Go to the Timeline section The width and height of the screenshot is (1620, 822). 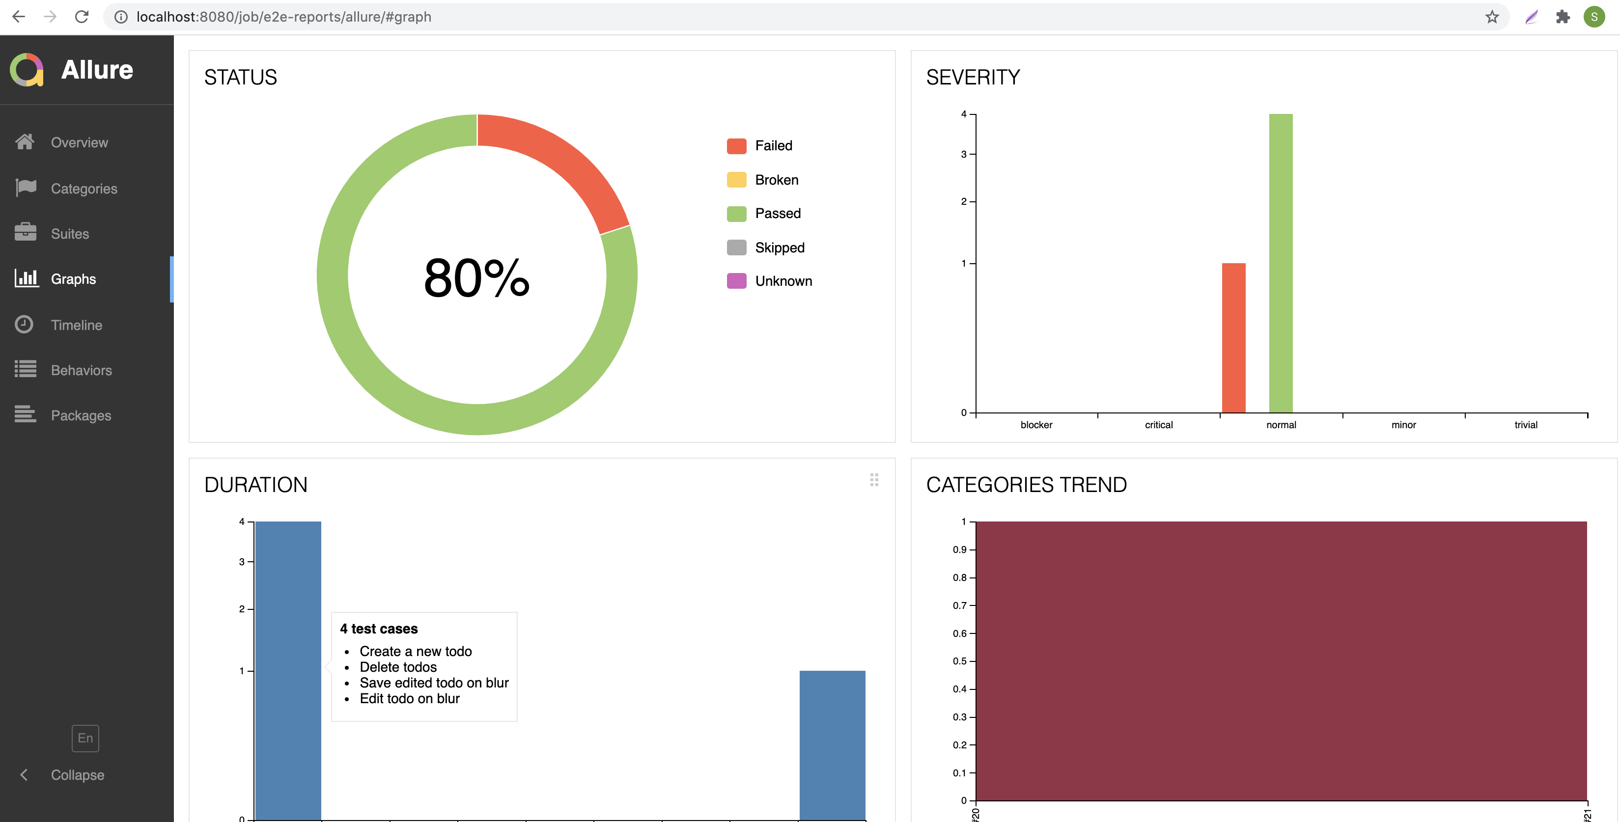(76, 325)
